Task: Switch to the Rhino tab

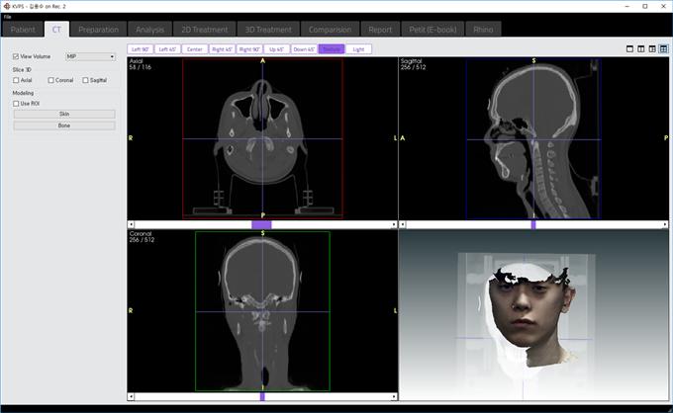Action: 483,30
